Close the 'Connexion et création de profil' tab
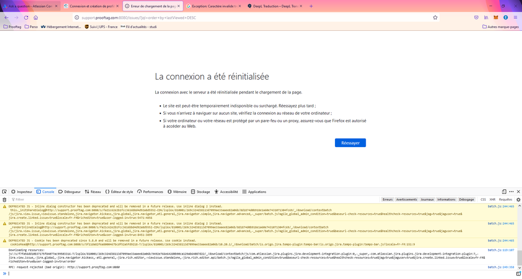Image resolution: width=522 pixels, height=279 pixels. 117,6
